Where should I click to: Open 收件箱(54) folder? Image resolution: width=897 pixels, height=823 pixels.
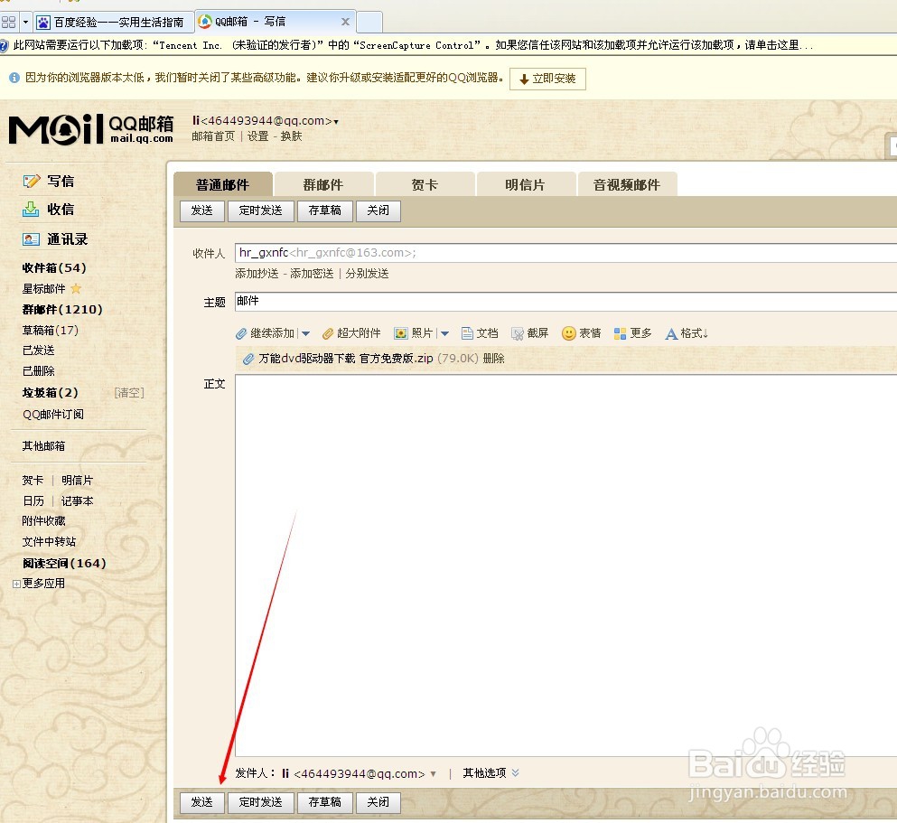[54, 267]
